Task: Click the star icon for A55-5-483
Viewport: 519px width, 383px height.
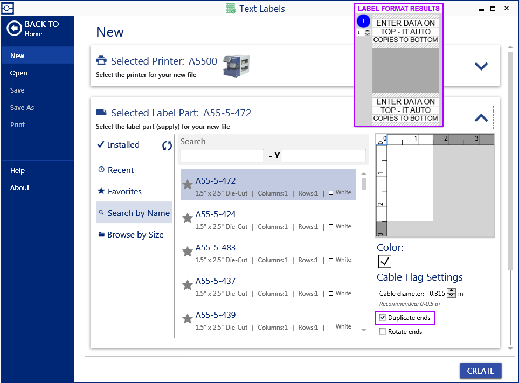Action: coord(188,252)
